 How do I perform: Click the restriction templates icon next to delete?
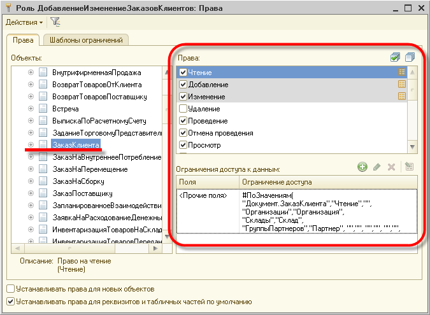coord(409,167)
